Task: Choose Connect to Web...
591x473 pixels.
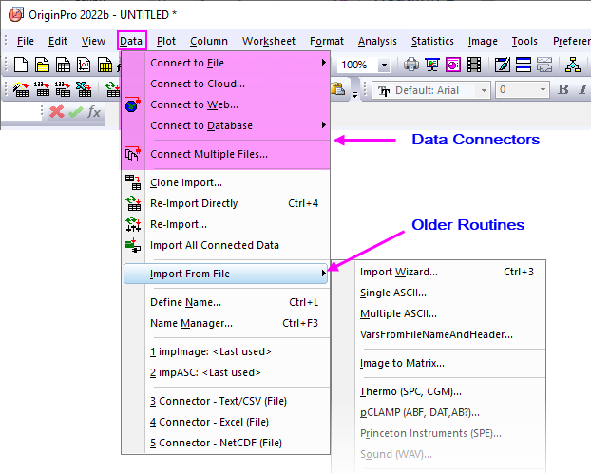Action: (225, 104)
